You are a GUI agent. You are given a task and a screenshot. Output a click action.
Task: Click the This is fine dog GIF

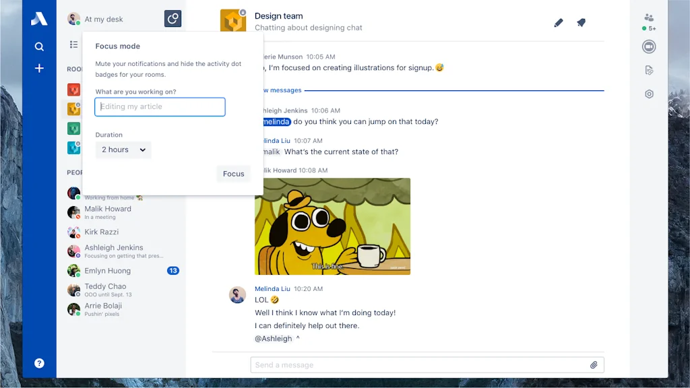tap(332, 226)
